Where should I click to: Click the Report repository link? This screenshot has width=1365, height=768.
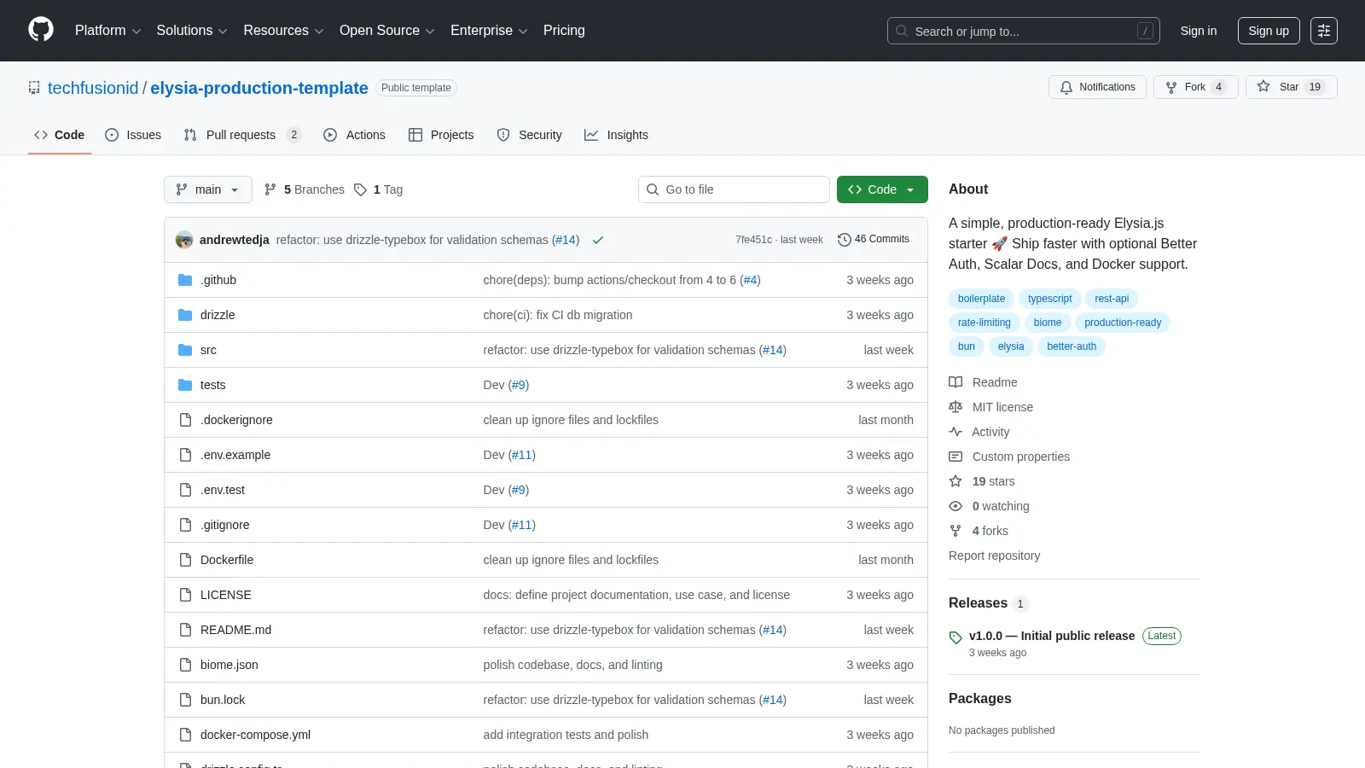point(994,556)
